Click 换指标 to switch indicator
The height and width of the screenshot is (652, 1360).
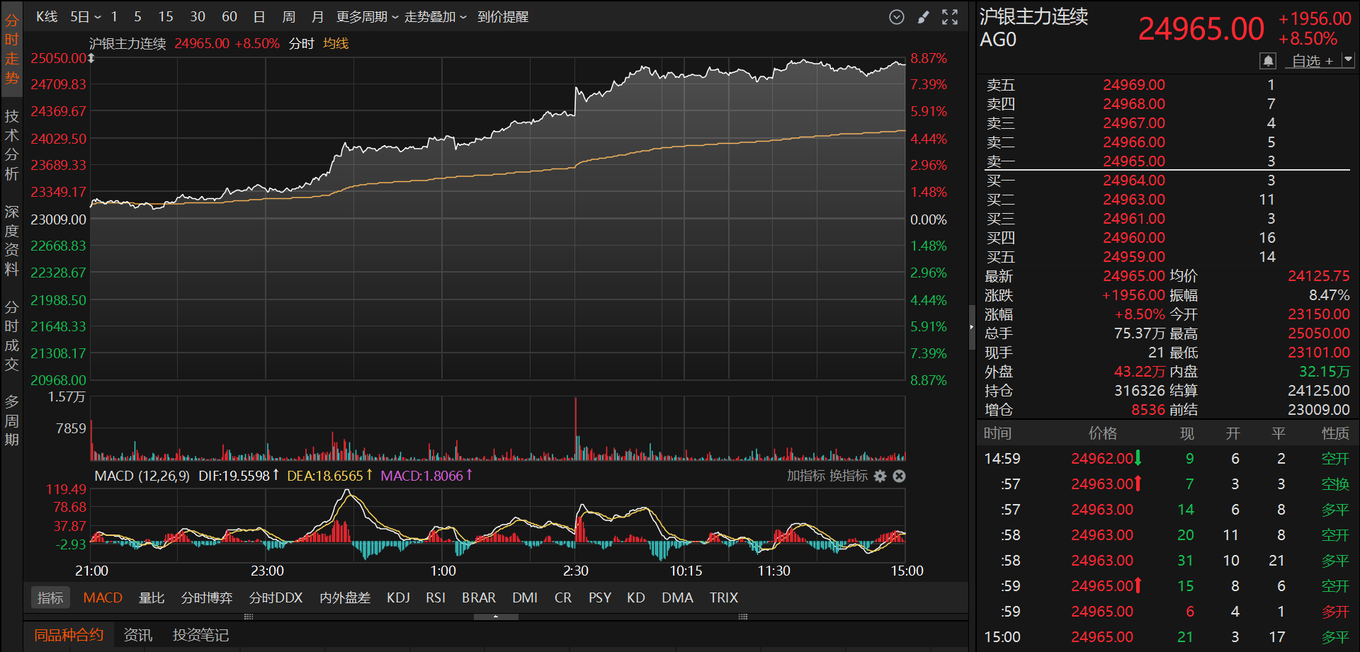point(848,476)
